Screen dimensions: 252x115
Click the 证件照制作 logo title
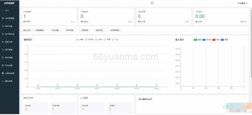(x=9, y=3)
